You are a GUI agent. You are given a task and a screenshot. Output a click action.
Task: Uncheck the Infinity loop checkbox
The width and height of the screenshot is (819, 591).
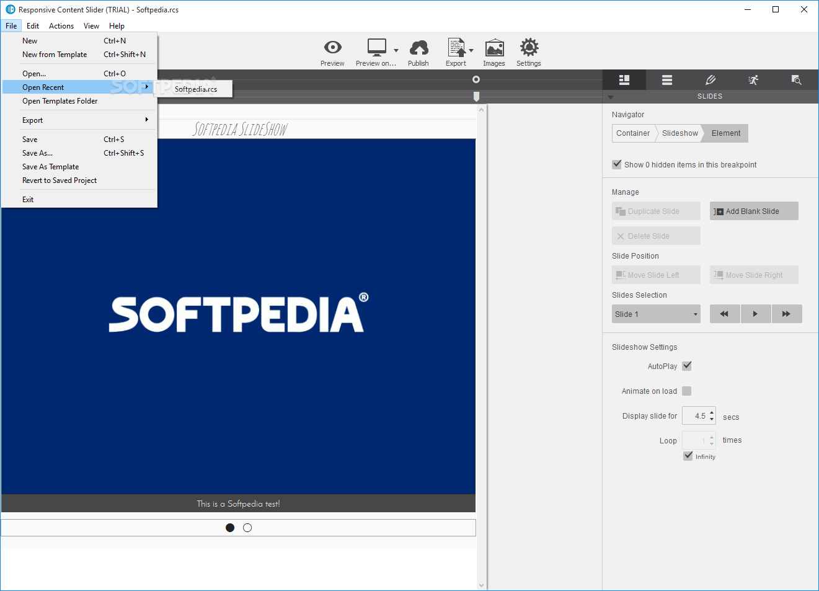pos(688,456)
